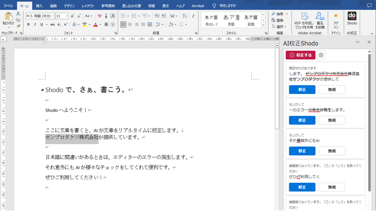
Task: Click the character shading icon
Action: (x=106, y=24)
